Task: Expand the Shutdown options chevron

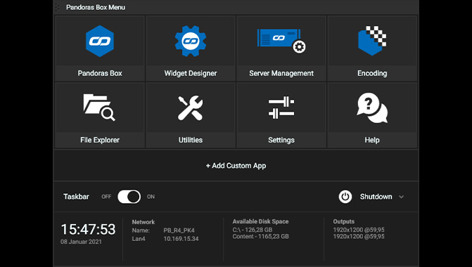Action: [x=401, y=197]
